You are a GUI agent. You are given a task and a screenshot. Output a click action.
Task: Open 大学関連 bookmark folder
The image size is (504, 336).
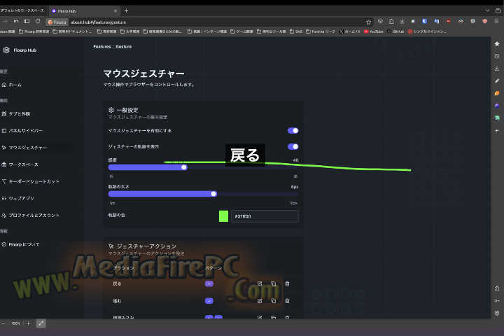pos(130,31)
